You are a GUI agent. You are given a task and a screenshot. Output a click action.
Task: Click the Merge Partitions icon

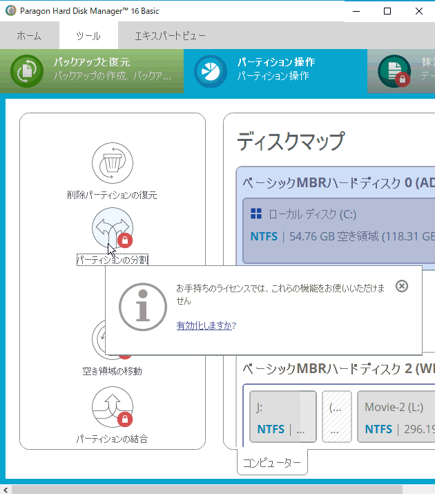coord(113,408)
